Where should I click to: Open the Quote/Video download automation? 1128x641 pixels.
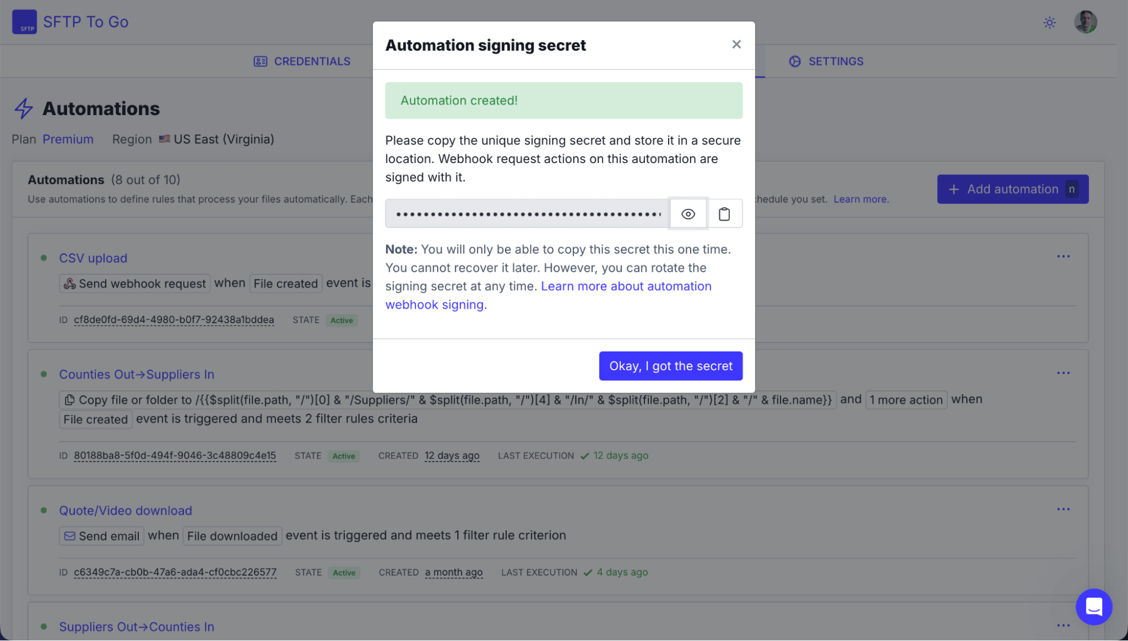click(126, 511)
